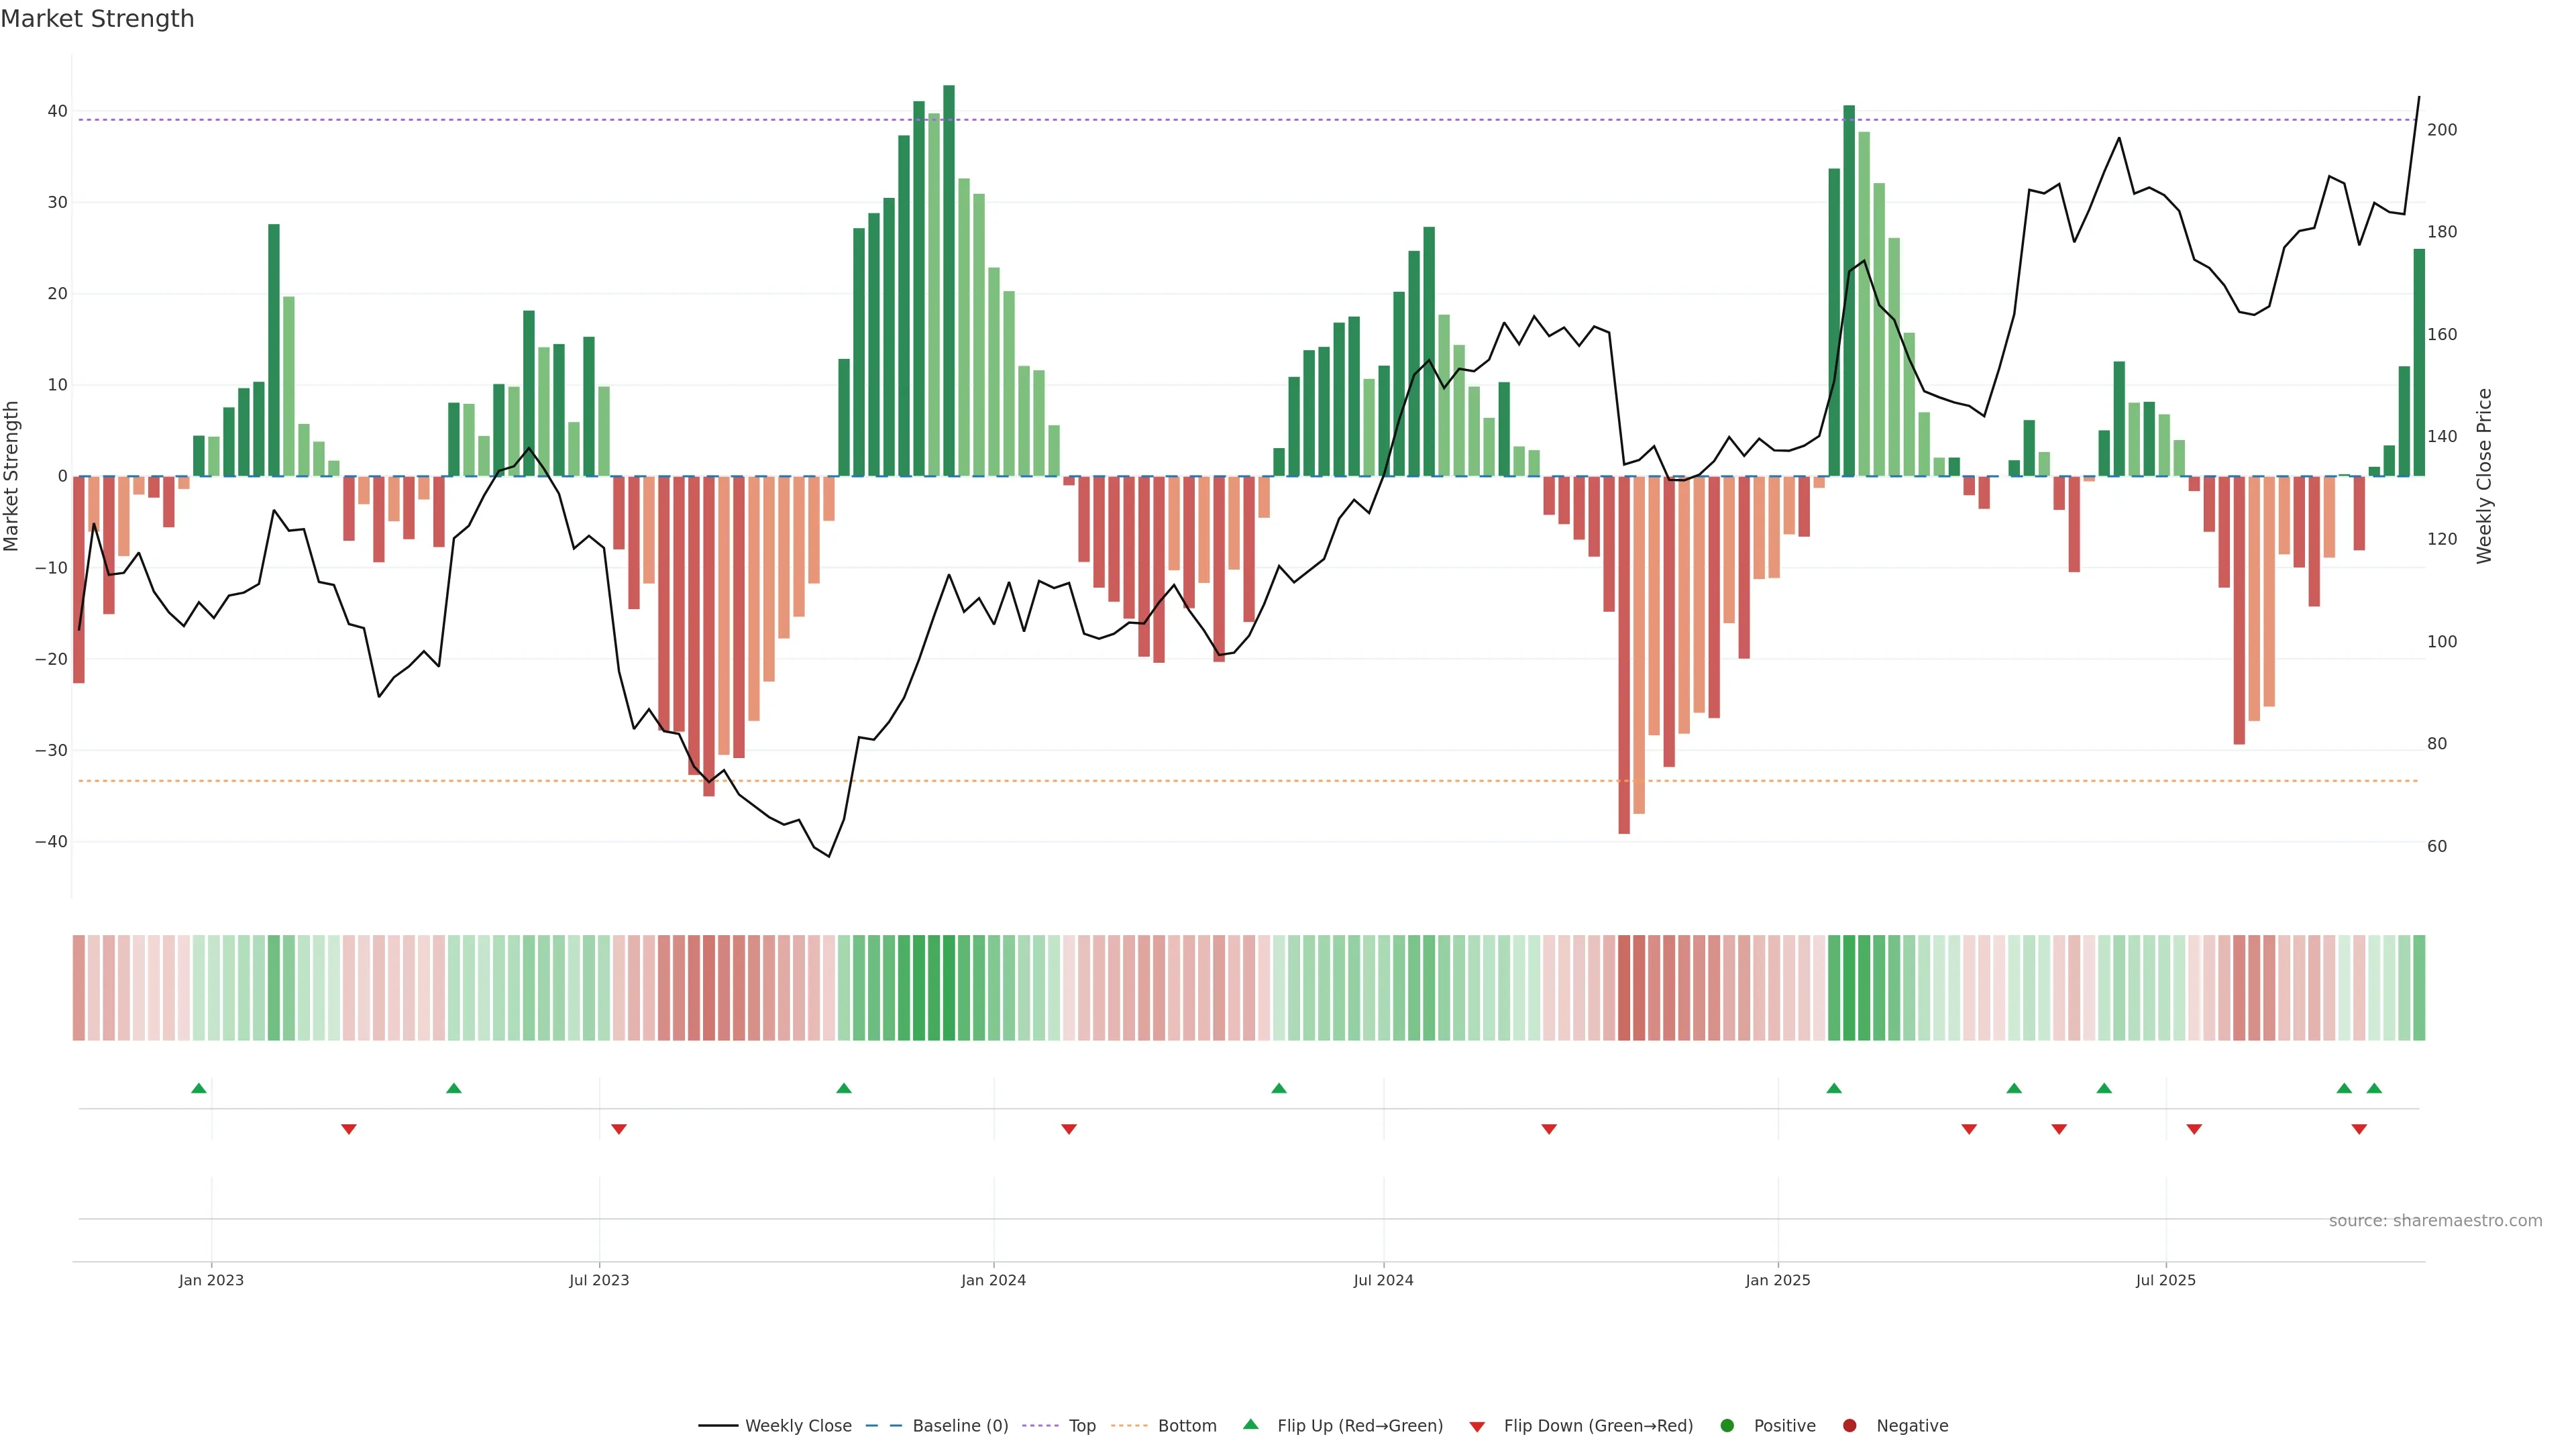Click the rightmost green flip-up triangle marker
The image size is (2576, 1449).
(2374, 1088)
